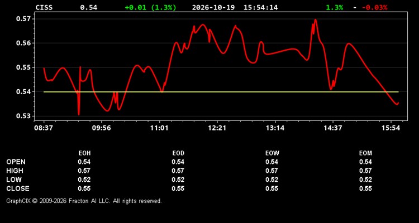419x223 pixels.
Task: Select the 11:01 time axis label
Action: coord(159,128)
